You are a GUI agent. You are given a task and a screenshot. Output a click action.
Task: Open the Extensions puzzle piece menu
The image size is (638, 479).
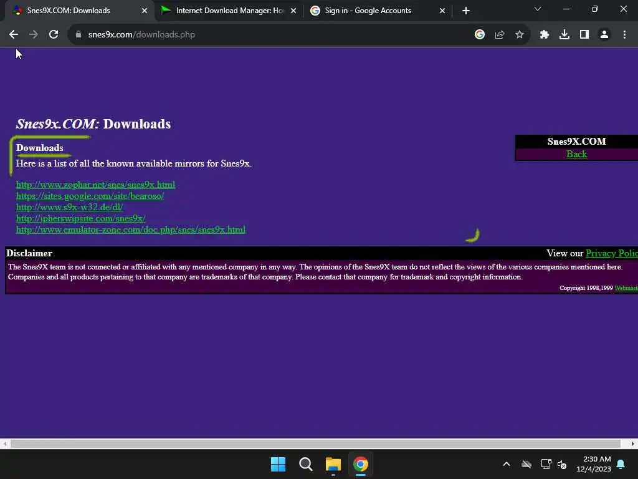(545, 35)
